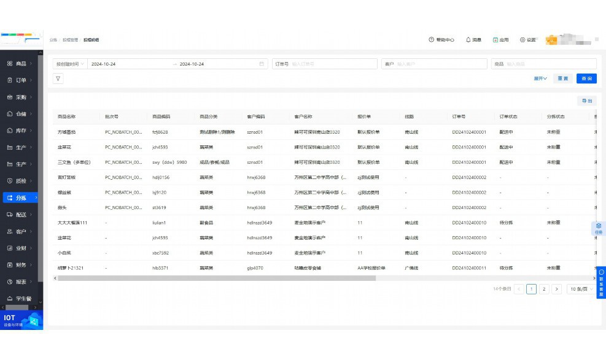This screenshot has width=606, height=360.
Task: Open the 配送 delivery truck menu
Action: 21,215
